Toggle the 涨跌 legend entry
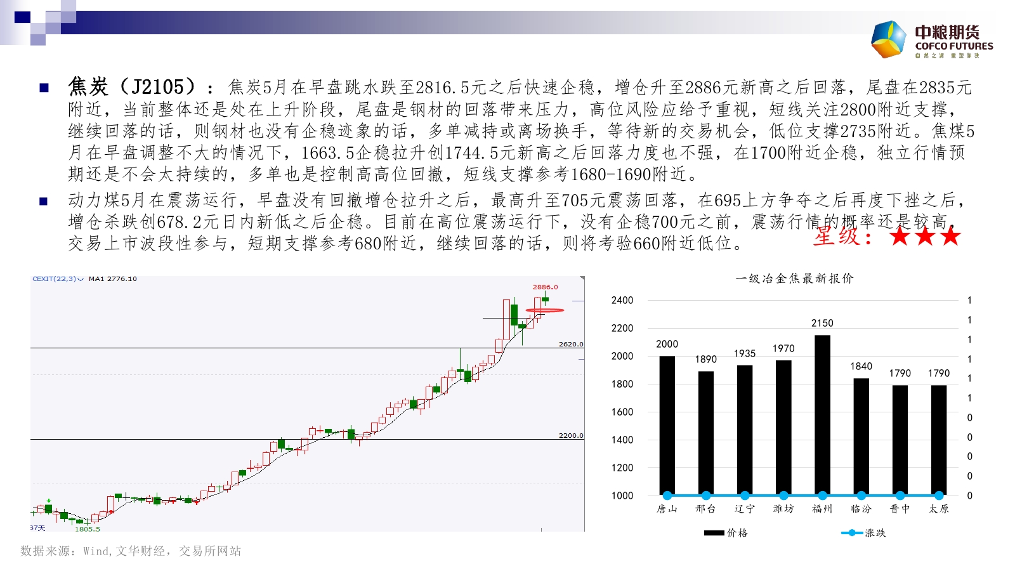The width and height of the screenshot is (1015, 571). (863, 533)
